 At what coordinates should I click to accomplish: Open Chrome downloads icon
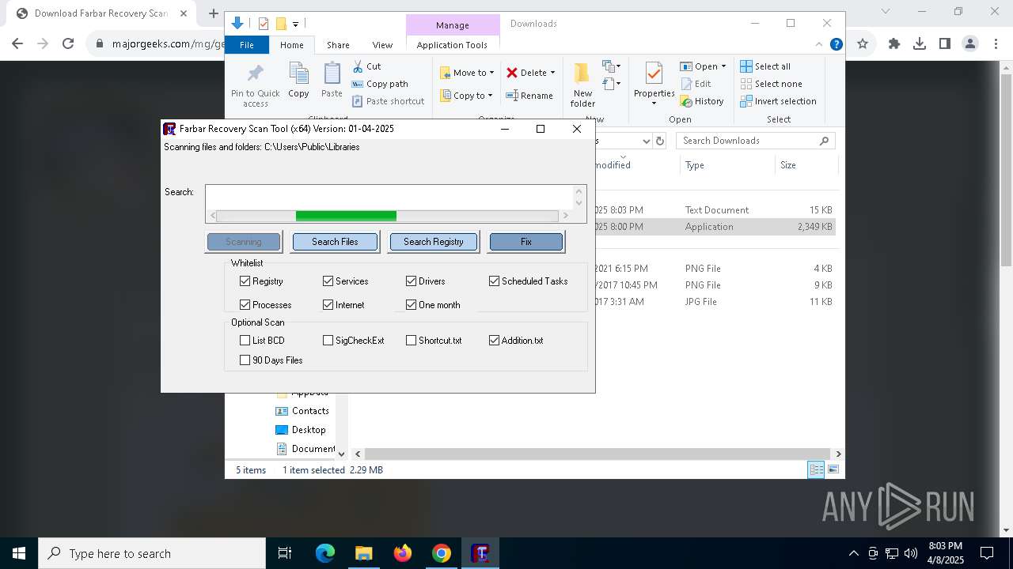[x=920, y=44]
